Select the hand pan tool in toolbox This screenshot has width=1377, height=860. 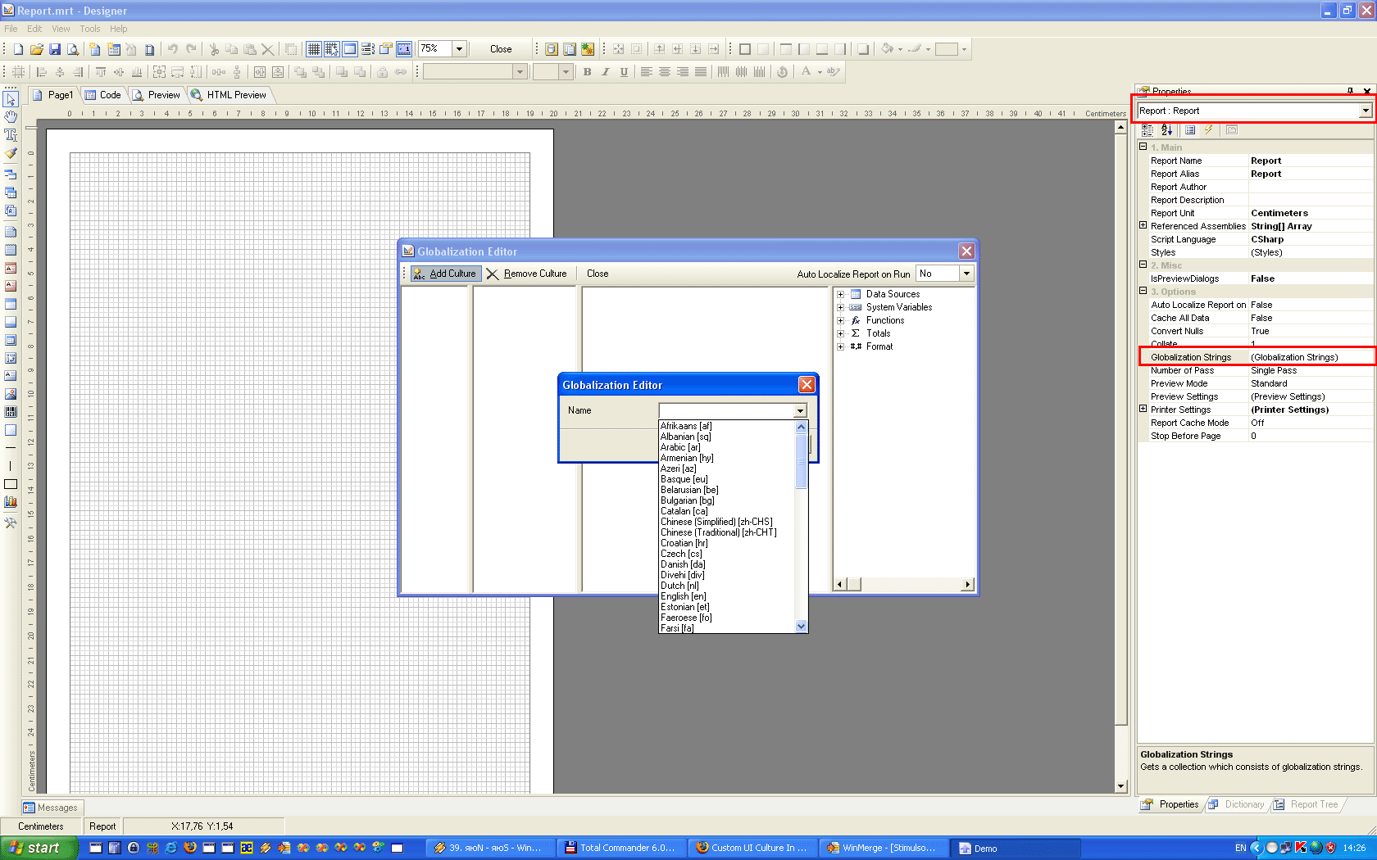11,117
